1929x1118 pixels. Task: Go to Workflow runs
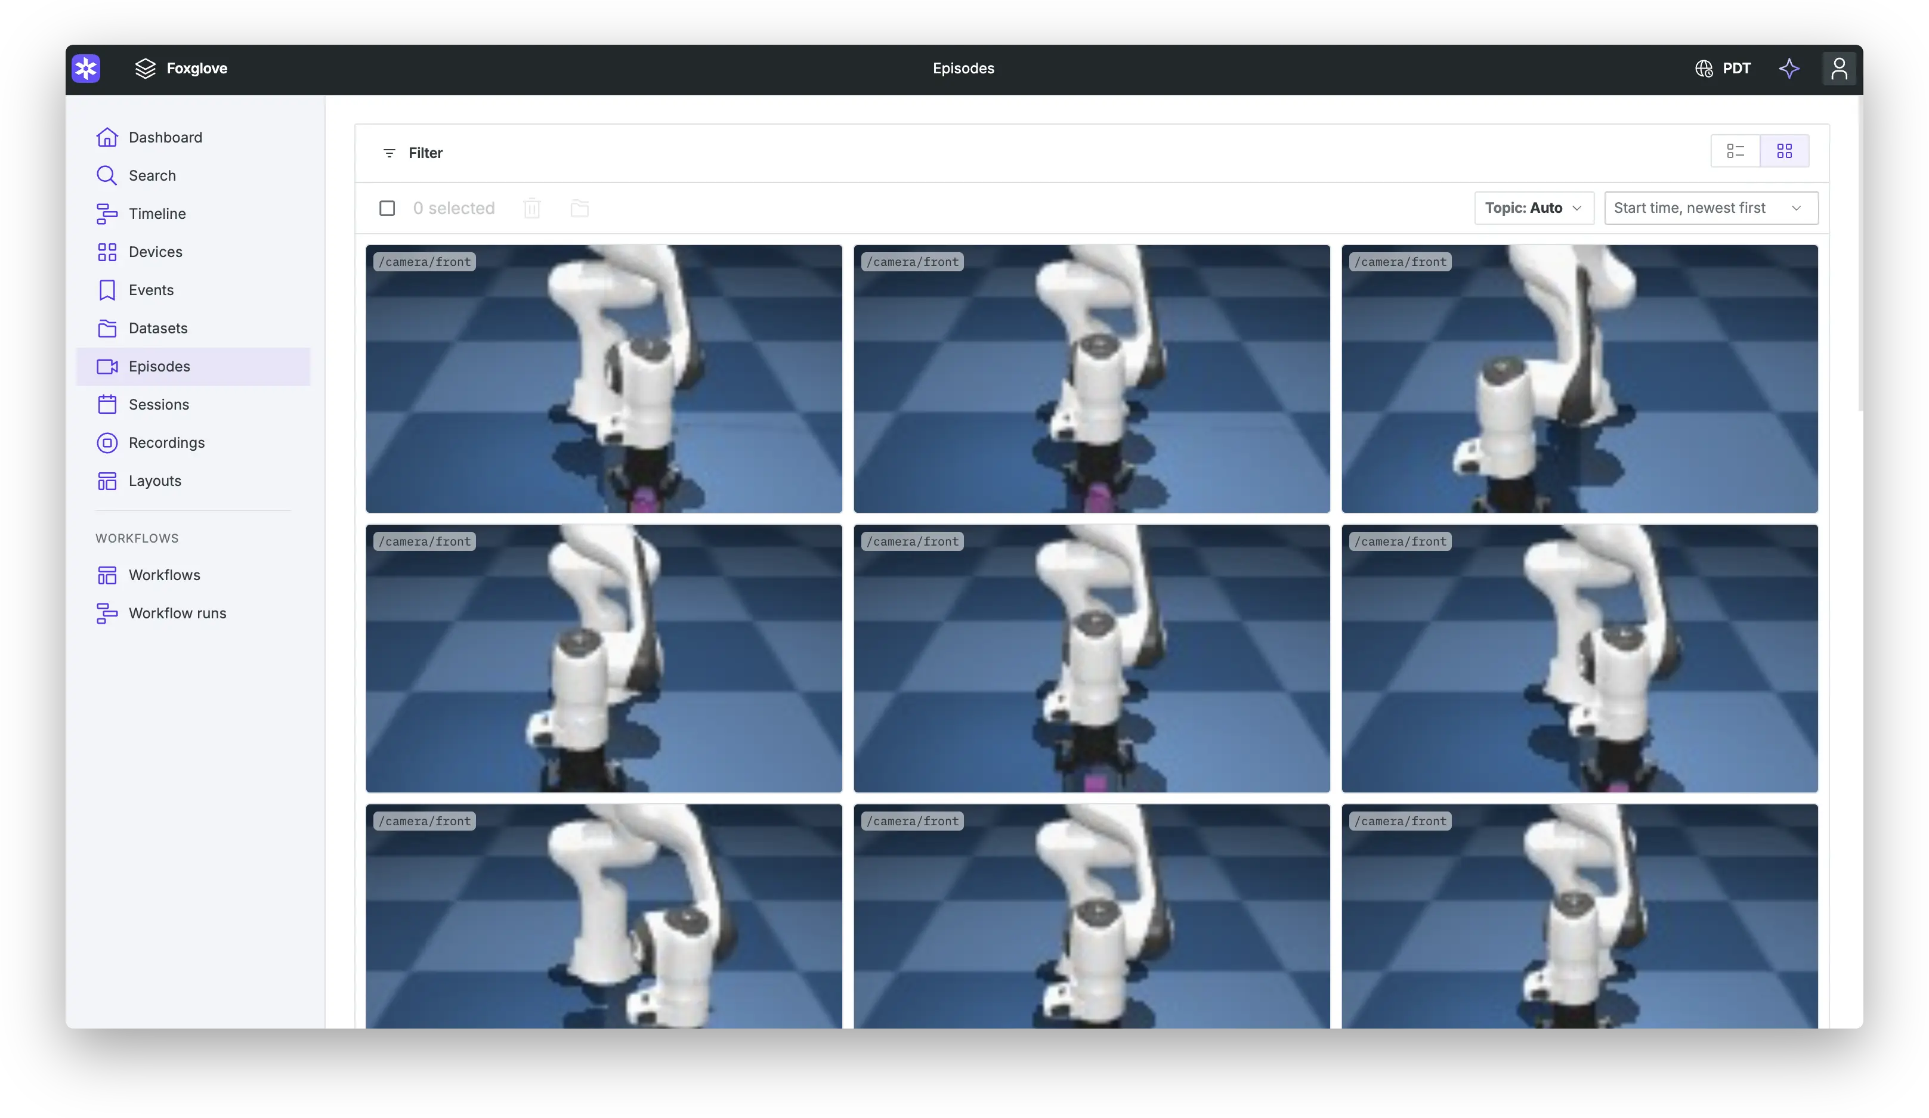click(x=193, y=613)
